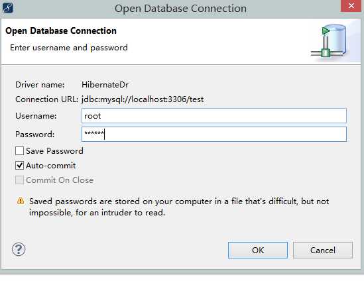Click the Save Password label text
364x281 pixels.
pyautogui.click(x=54, y=151)
